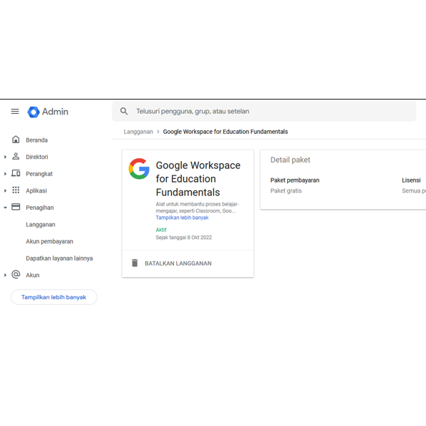Select Penagihan in the sidebar
The height and width of the screenshot is (426, 426).
[x=39, y=208]
